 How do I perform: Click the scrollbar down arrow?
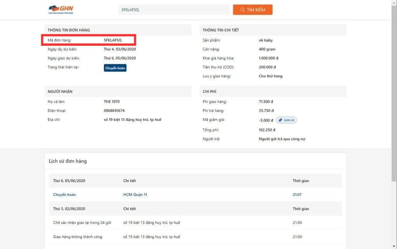point(394,246)
